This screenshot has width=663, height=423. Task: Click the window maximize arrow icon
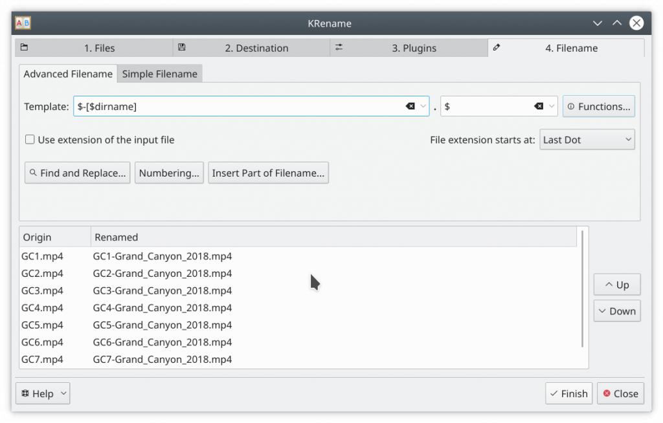click(616, 23)
